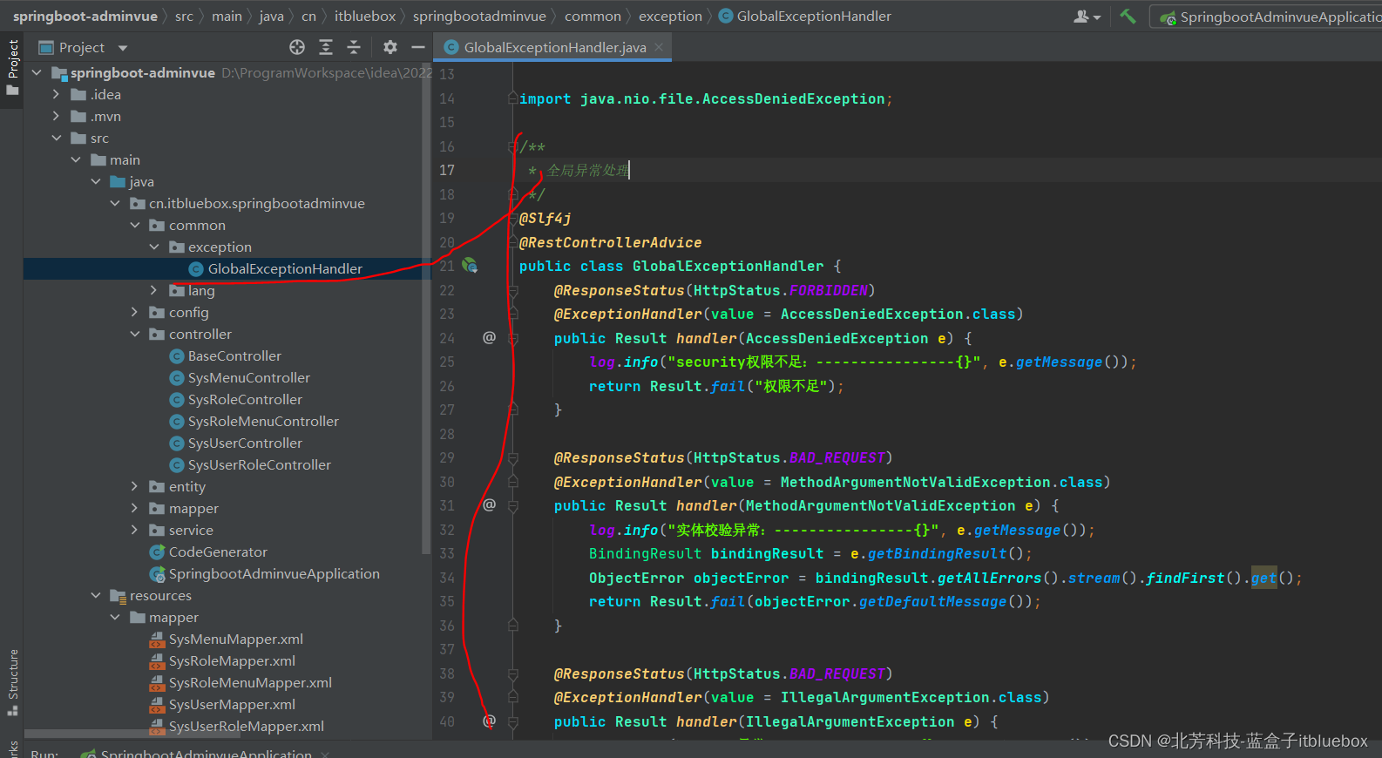Click the 'itbluebox' breadcrumb
The image size is (1382, 758).
pos(365,16)
